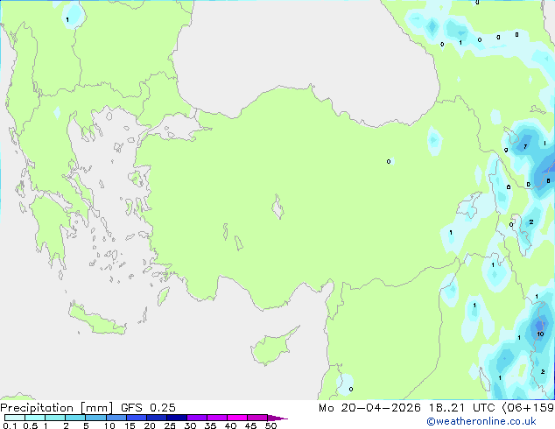Click the legend label "0.1"
This screenshot has height=429, width=555.
pos(10,425)
